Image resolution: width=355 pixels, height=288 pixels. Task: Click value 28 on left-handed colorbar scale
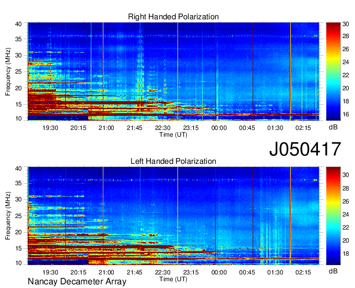click(346, 188)
